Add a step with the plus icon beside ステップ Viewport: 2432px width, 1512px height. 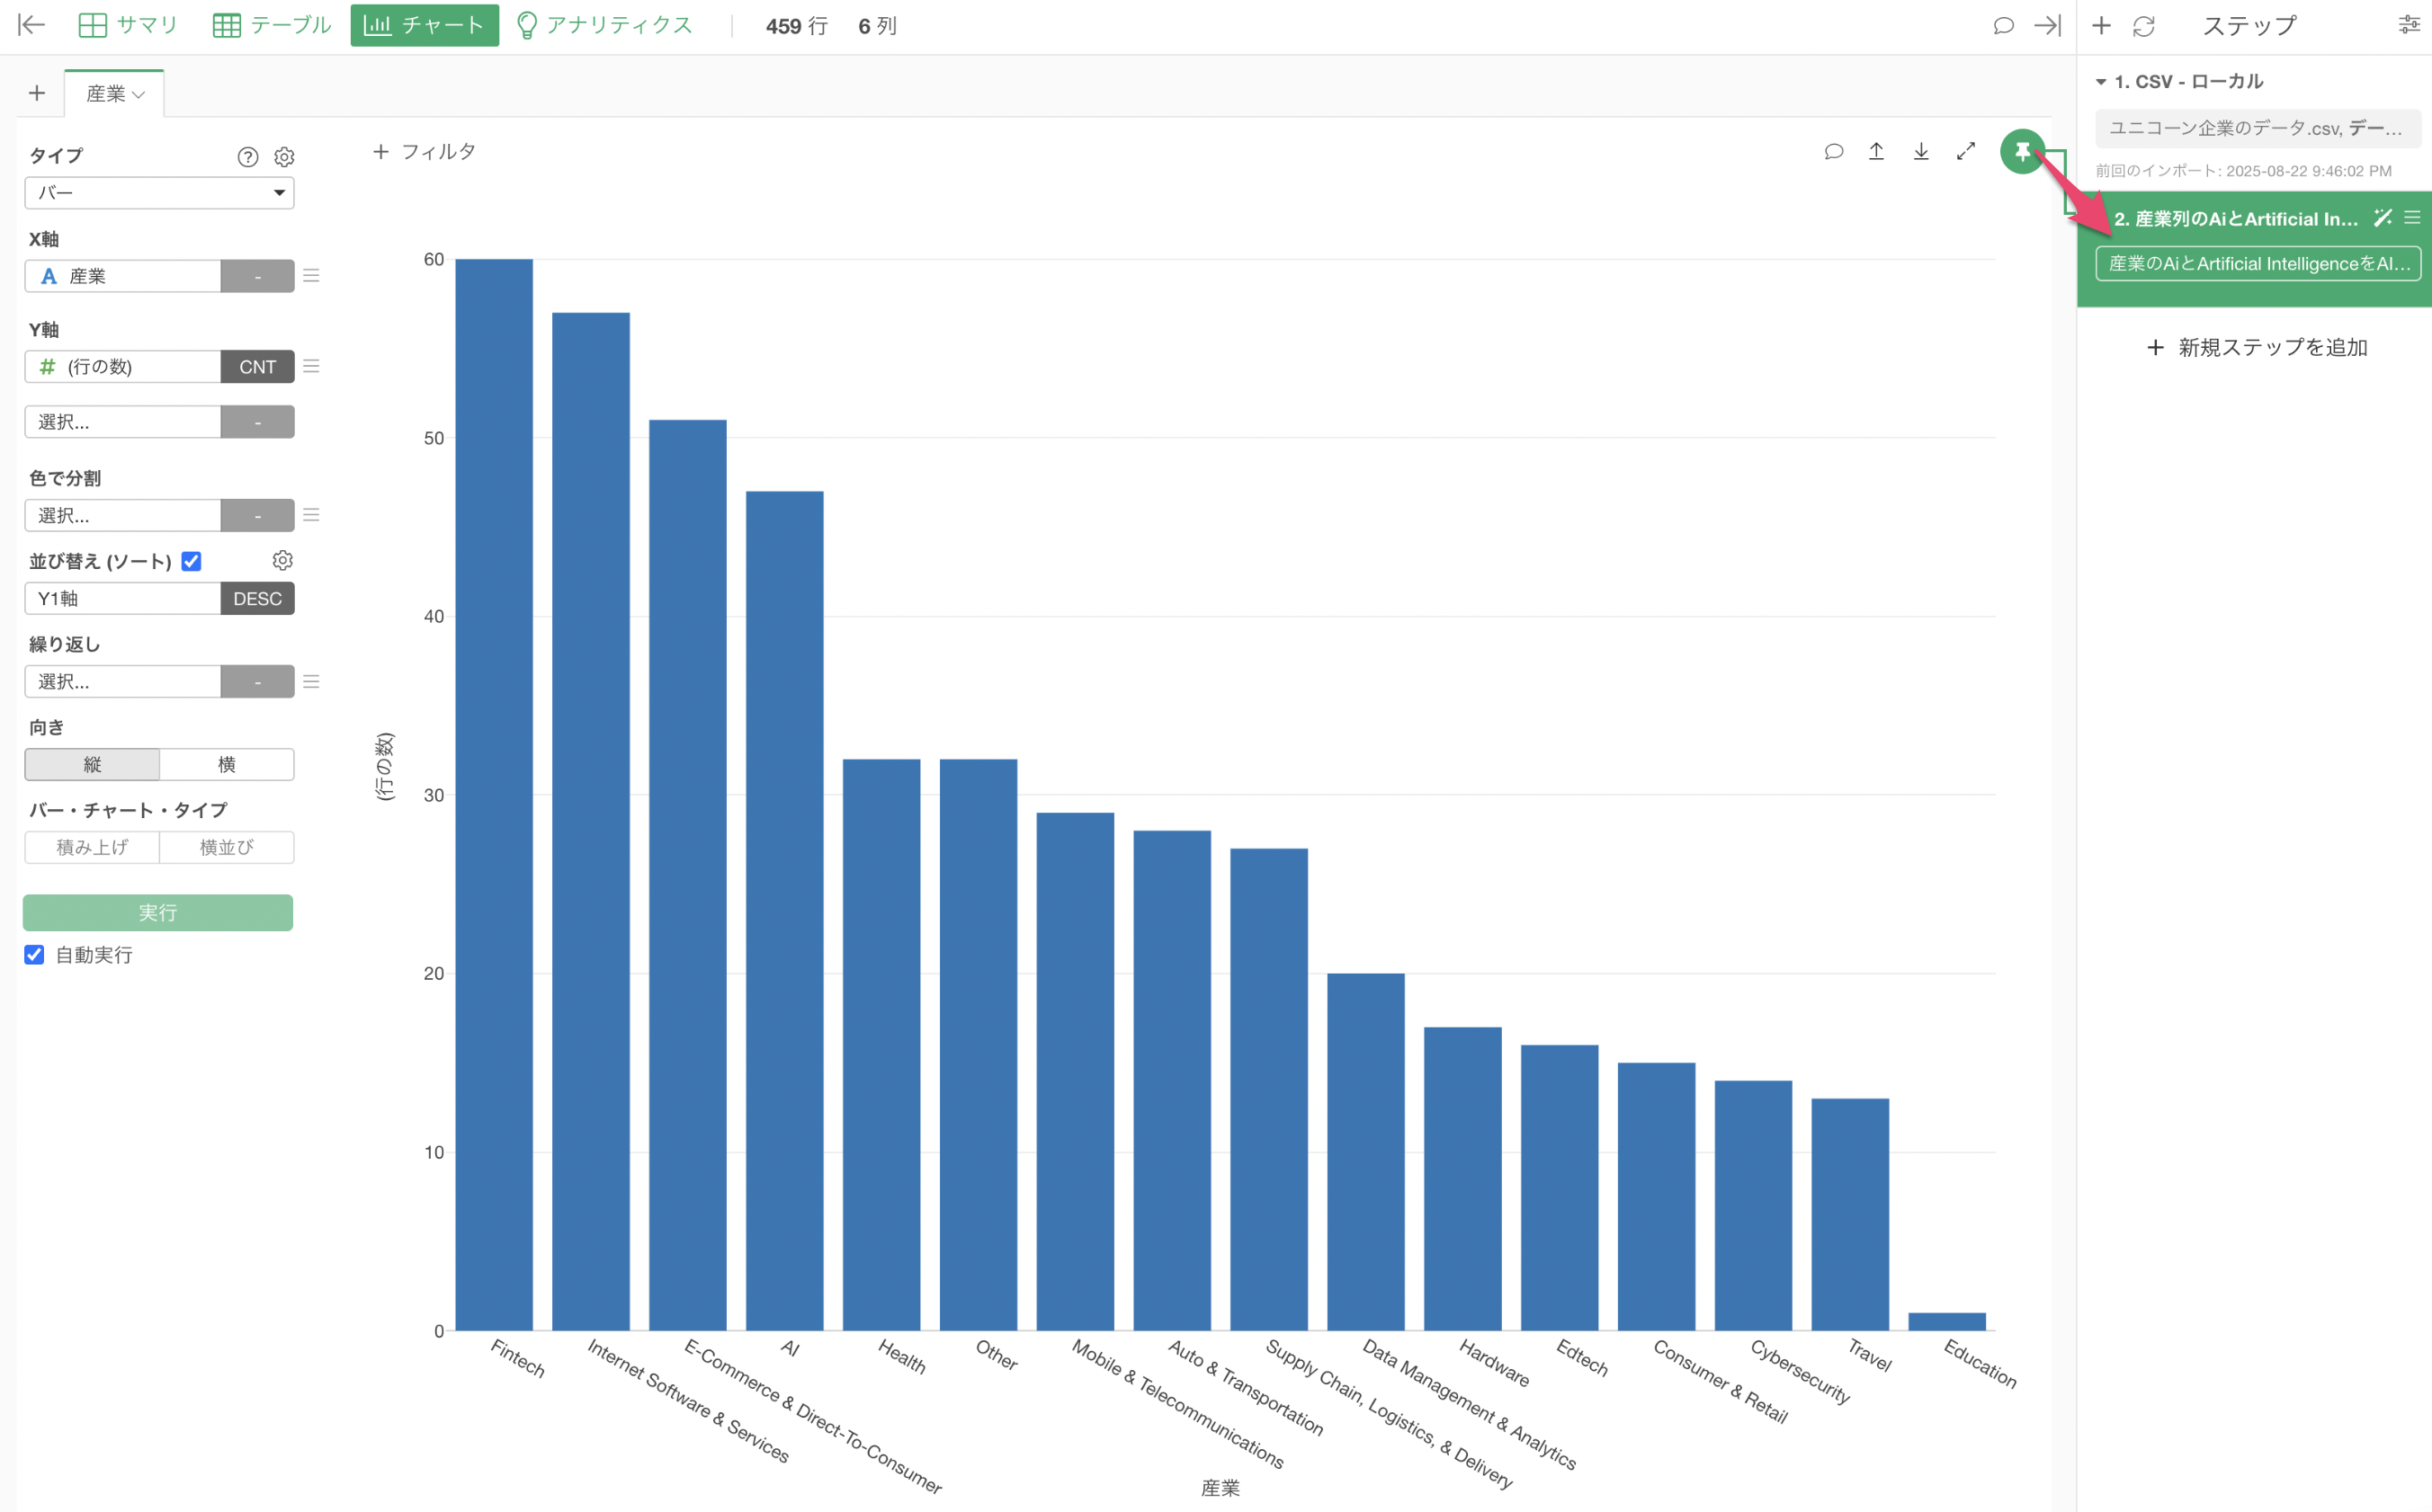point(2102,26)
